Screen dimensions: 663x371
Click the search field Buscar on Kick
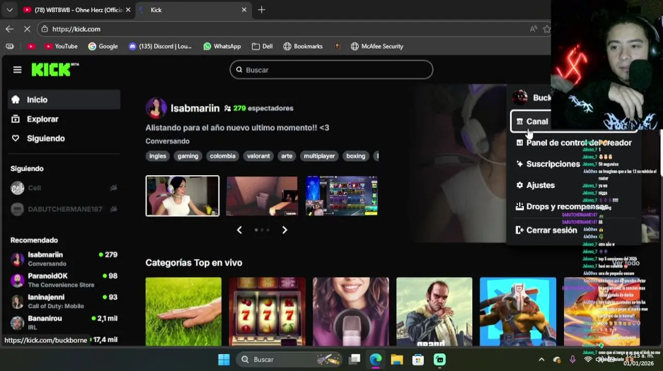[331, 70]
